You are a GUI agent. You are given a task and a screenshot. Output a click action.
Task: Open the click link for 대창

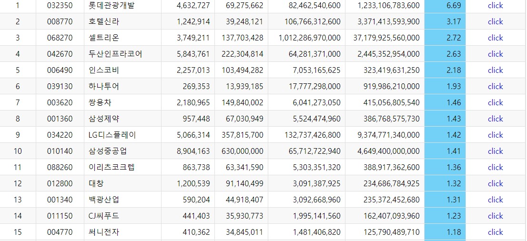pos(495,183)
